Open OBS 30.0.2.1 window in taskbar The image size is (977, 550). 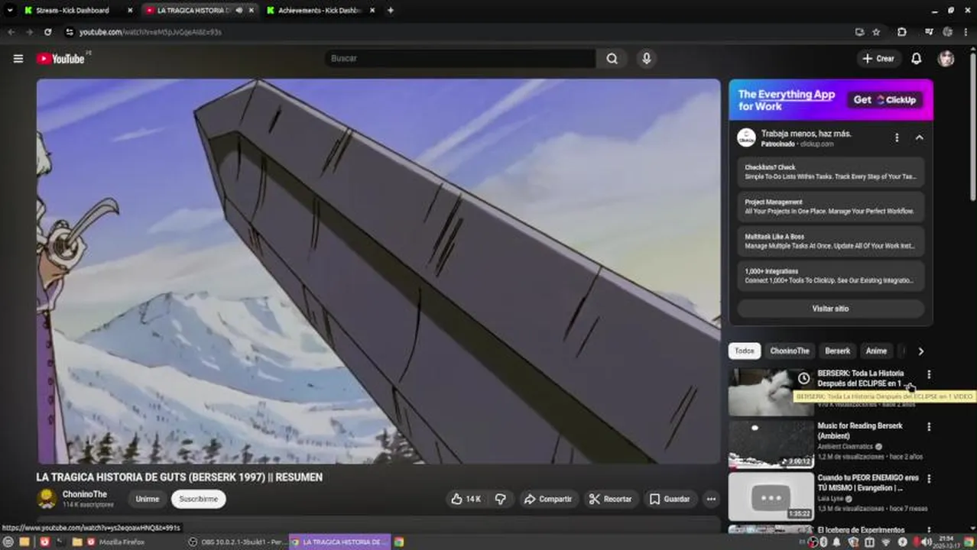click(x=239, y=542)
